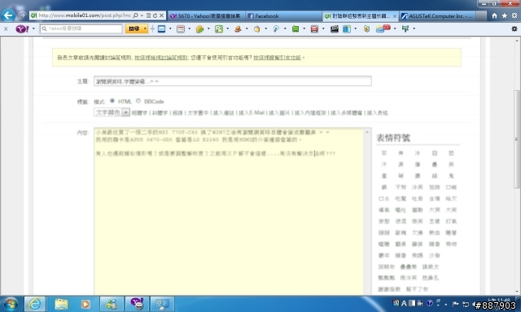The image size is (521, 312).
Task: Click the 插入E-Mail link
Action: click(x=252, y=113)
